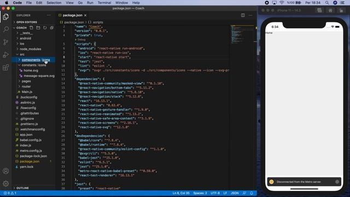Open the Manage gear icon
The width and height of the screenshot is (350, 197).
[x=6, y=184]
